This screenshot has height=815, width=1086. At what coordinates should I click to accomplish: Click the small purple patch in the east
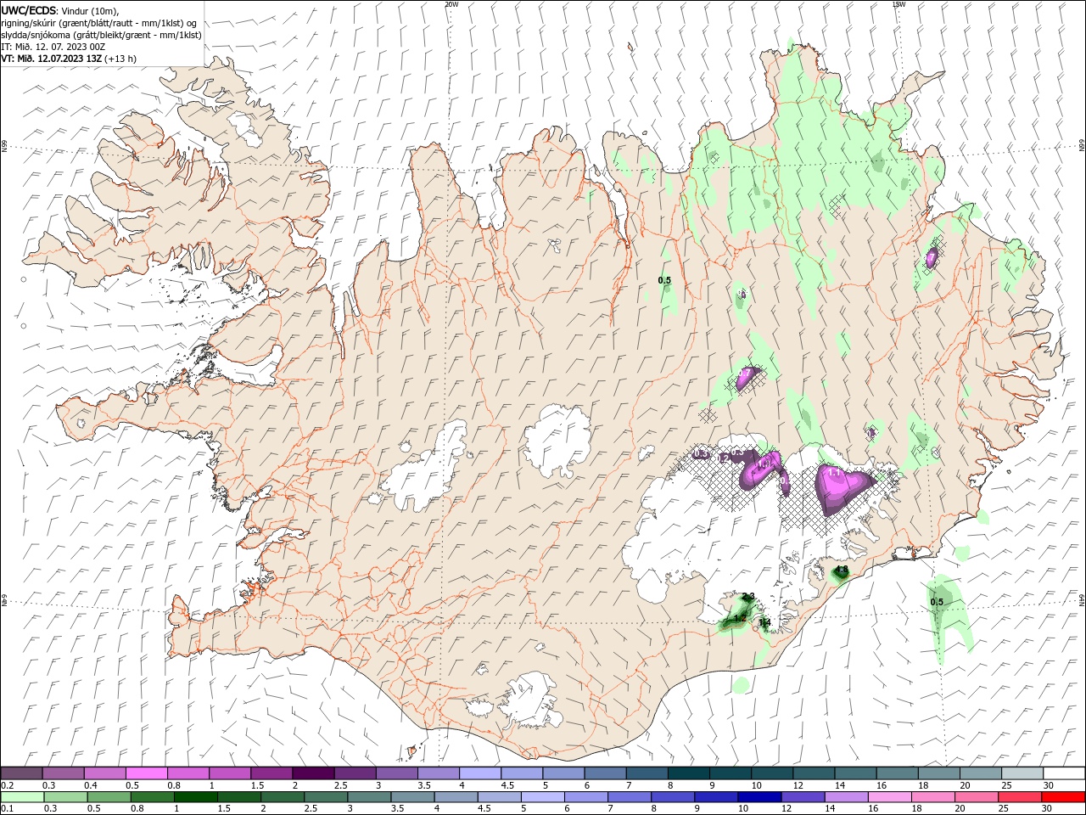[x=931, y=256]
